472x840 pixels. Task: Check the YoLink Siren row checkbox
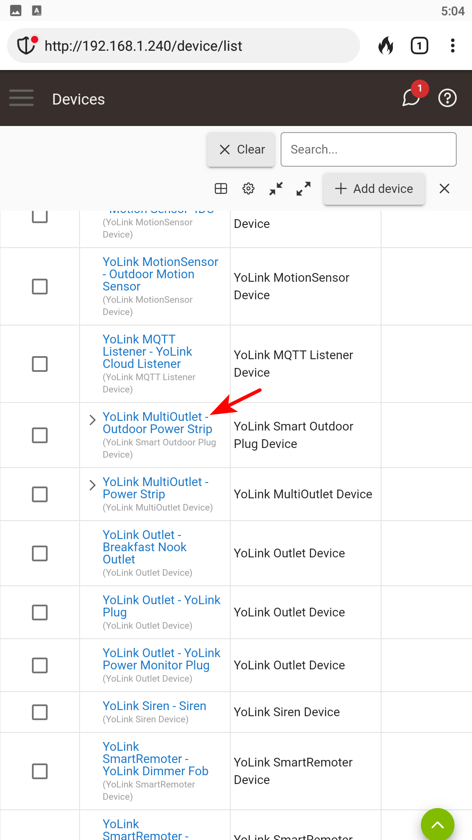(40, 712)
